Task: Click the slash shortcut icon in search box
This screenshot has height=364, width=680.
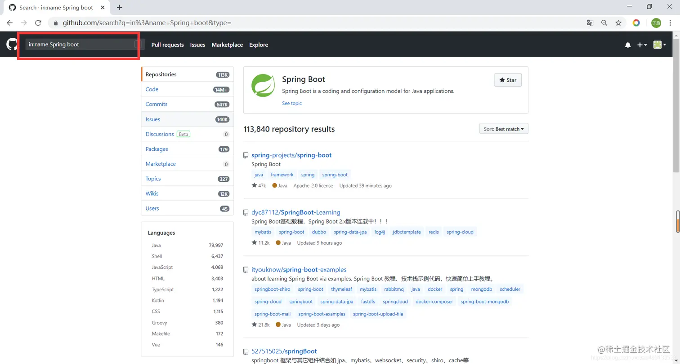Action: pos(139,44)
